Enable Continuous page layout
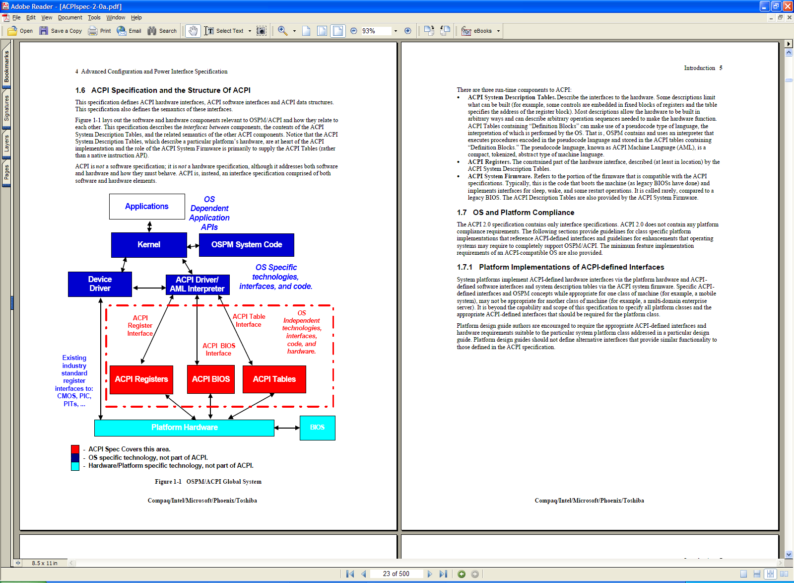Viewport: 794px width, 583px height. [757, 574]
